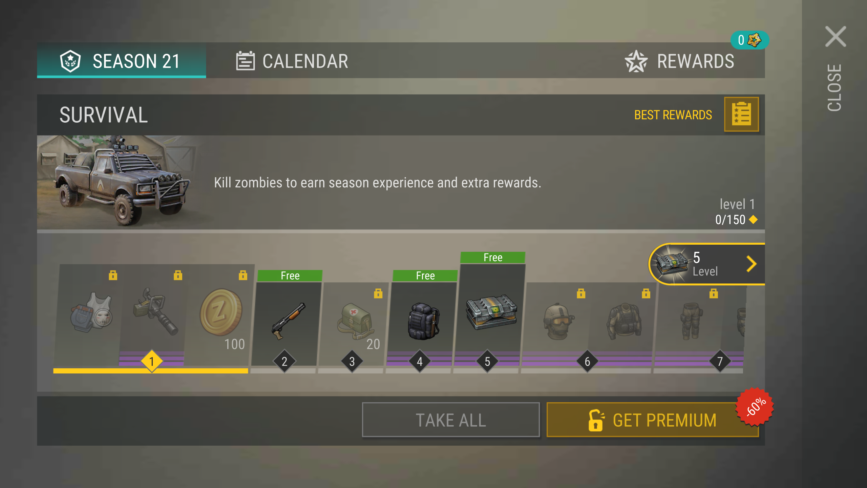Image resolution: width=867 pixels, height=488 pixels.
Task: Click the Take All button
Action: pyautogui.click(x=451, y=420)
